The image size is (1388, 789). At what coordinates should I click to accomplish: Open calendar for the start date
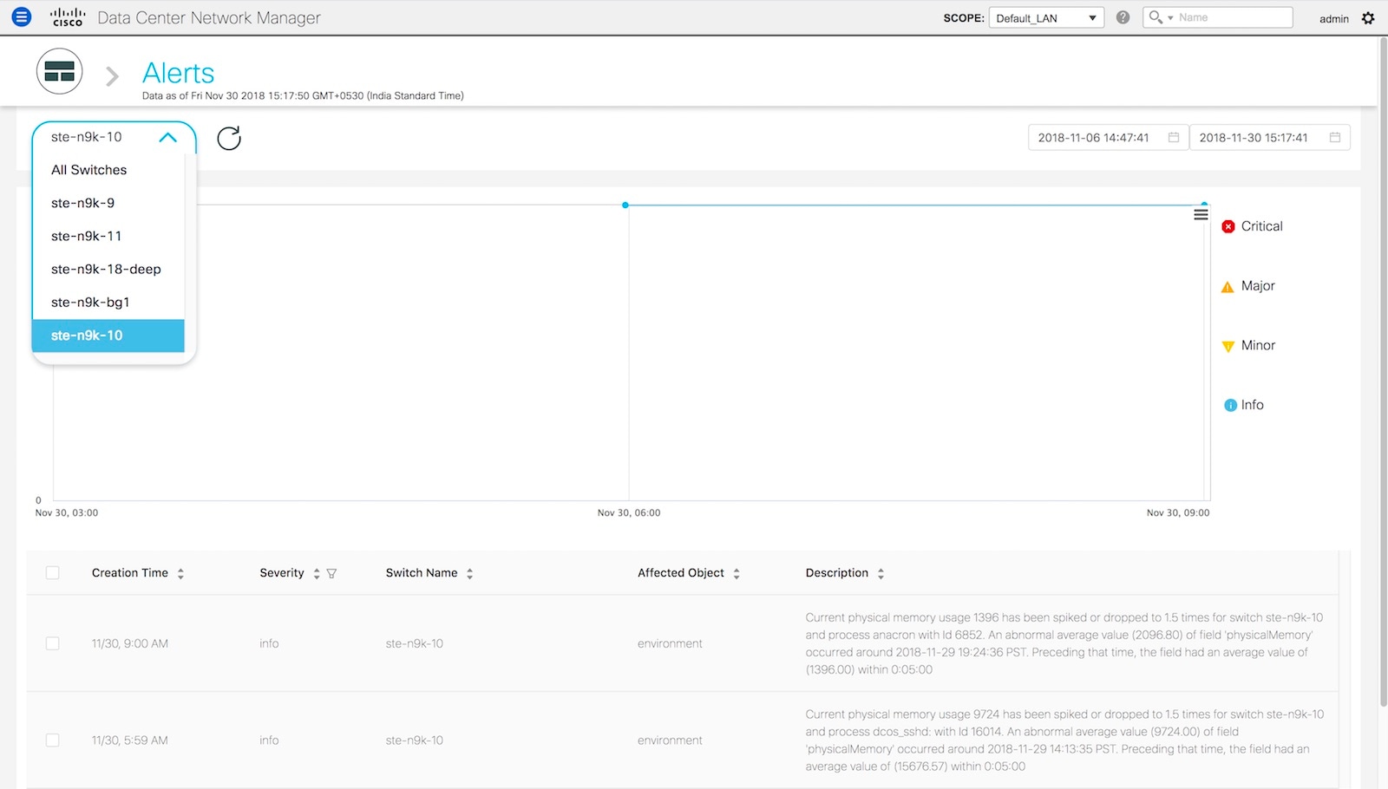(1174, 138)
